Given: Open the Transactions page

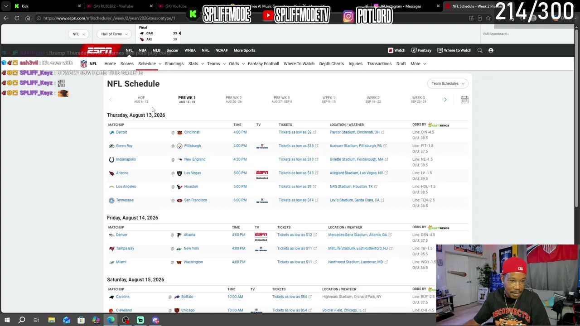Looking at the screenshot, I should (x=379, y=64).
